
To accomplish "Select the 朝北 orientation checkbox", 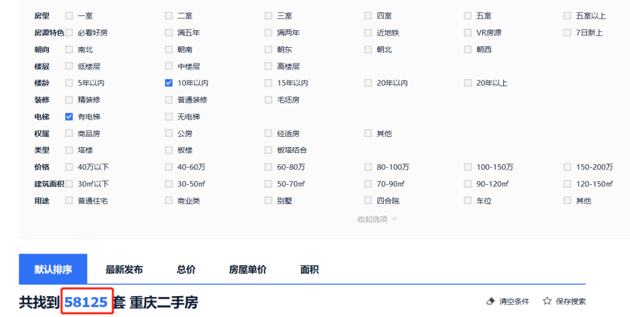I will tap(368, 50).
